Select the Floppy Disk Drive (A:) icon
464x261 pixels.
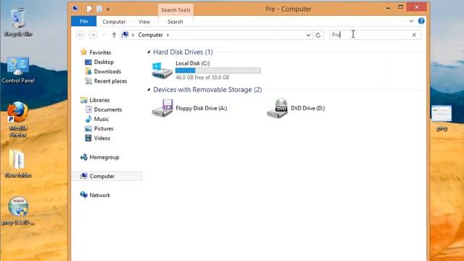(162, 108)
